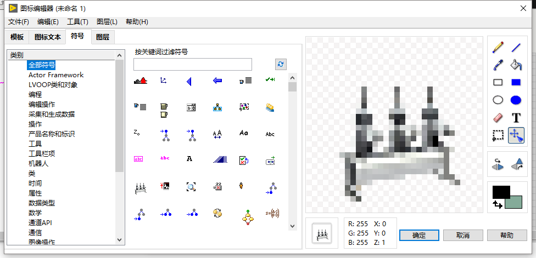
Task: Select the Pencil drawing tool
Action: tap(498, 47)
